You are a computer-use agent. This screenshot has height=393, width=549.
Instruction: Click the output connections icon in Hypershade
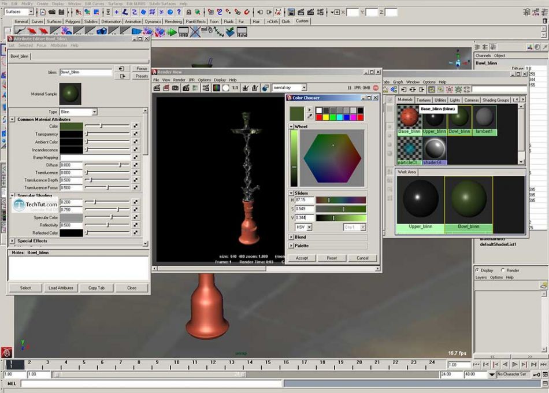pos(421,90)
